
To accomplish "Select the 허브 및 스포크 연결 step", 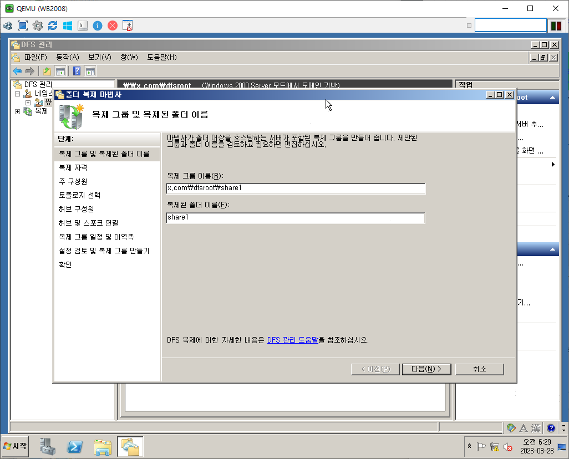I will coord(89,223).
